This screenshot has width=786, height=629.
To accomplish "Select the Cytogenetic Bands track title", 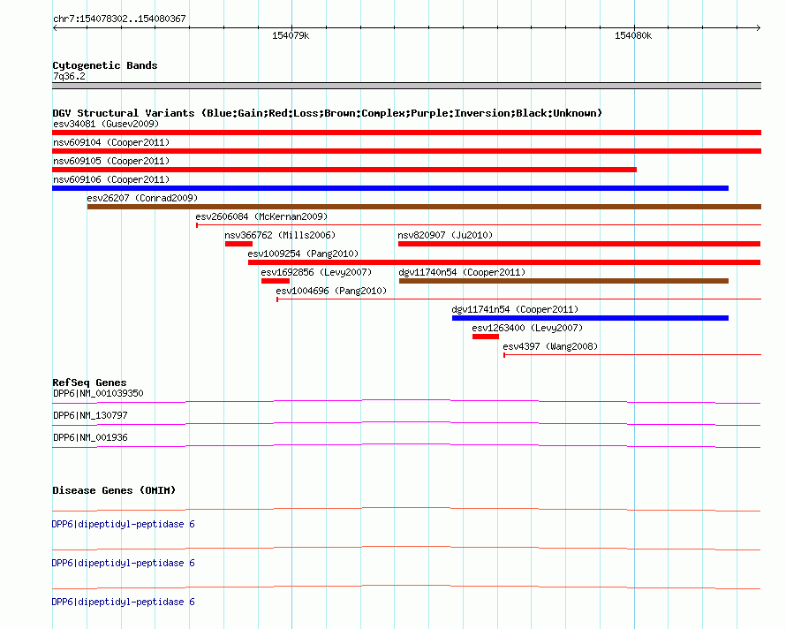I will pyautogui.click(x=105, y=65).
